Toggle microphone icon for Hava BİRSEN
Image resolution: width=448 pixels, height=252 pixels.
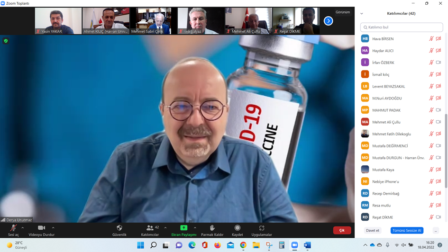coord(431,39)
